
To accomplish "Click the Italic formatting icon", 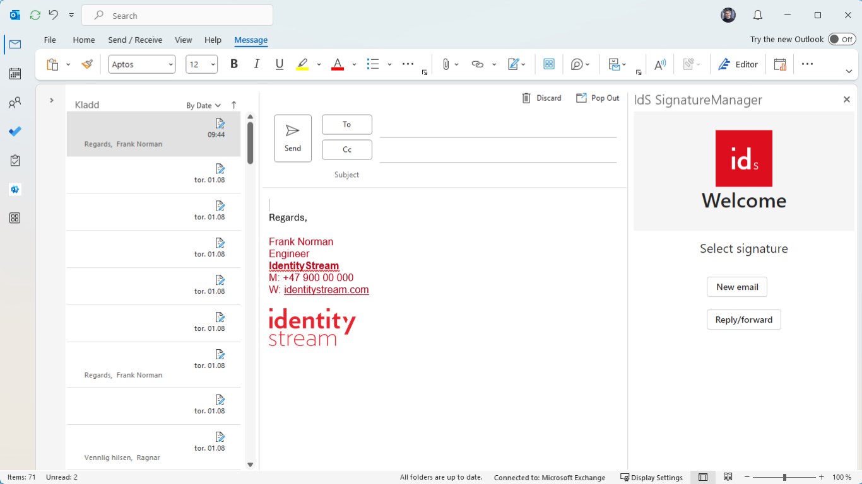I will [x=257, y=64].
